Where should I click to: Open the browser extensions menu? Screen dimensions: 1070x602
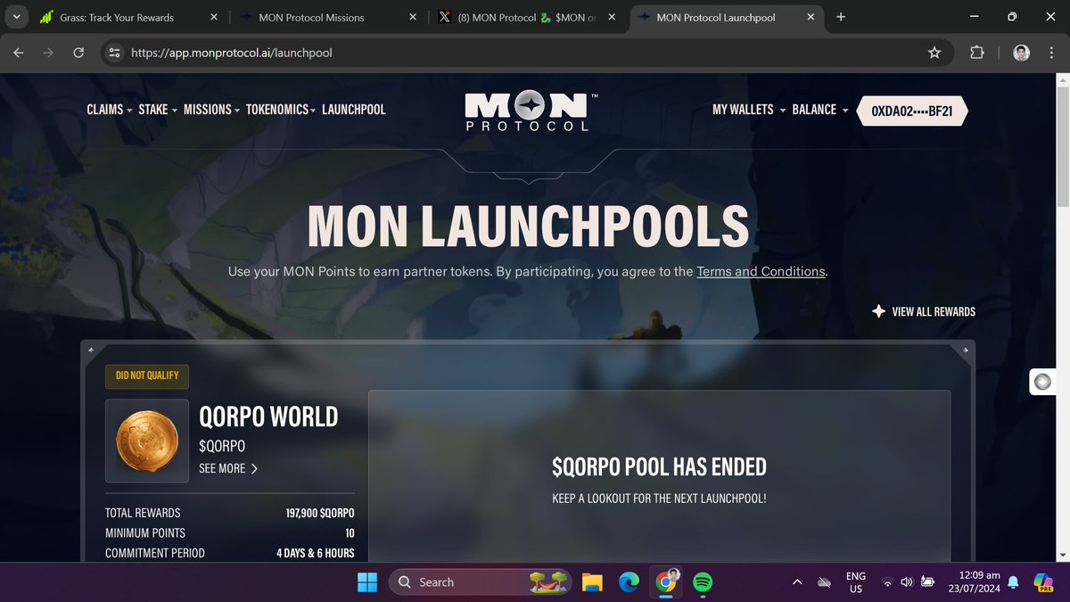coord(976,53)
